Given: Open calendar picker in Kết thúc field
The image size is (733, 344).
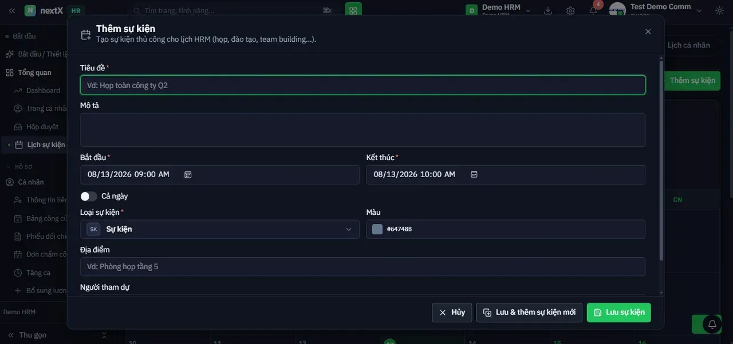Looking at the screenshot, I should [x=474, y=174].
